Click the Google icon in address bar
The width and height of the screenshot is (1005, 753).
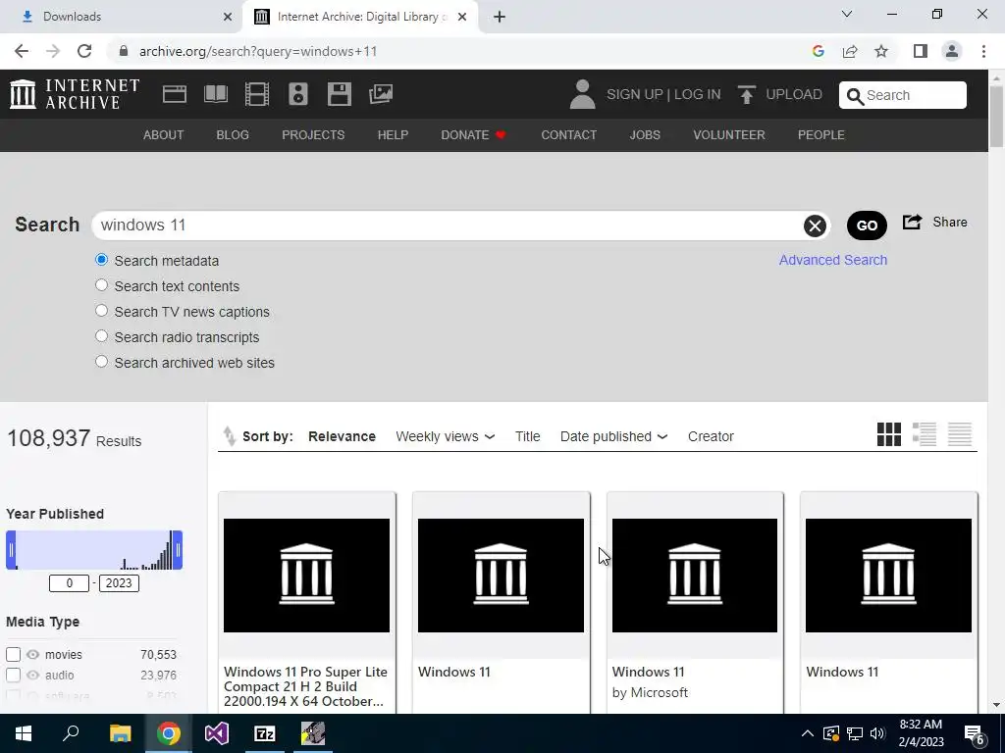pyautogui.click(x=818, y=51)
